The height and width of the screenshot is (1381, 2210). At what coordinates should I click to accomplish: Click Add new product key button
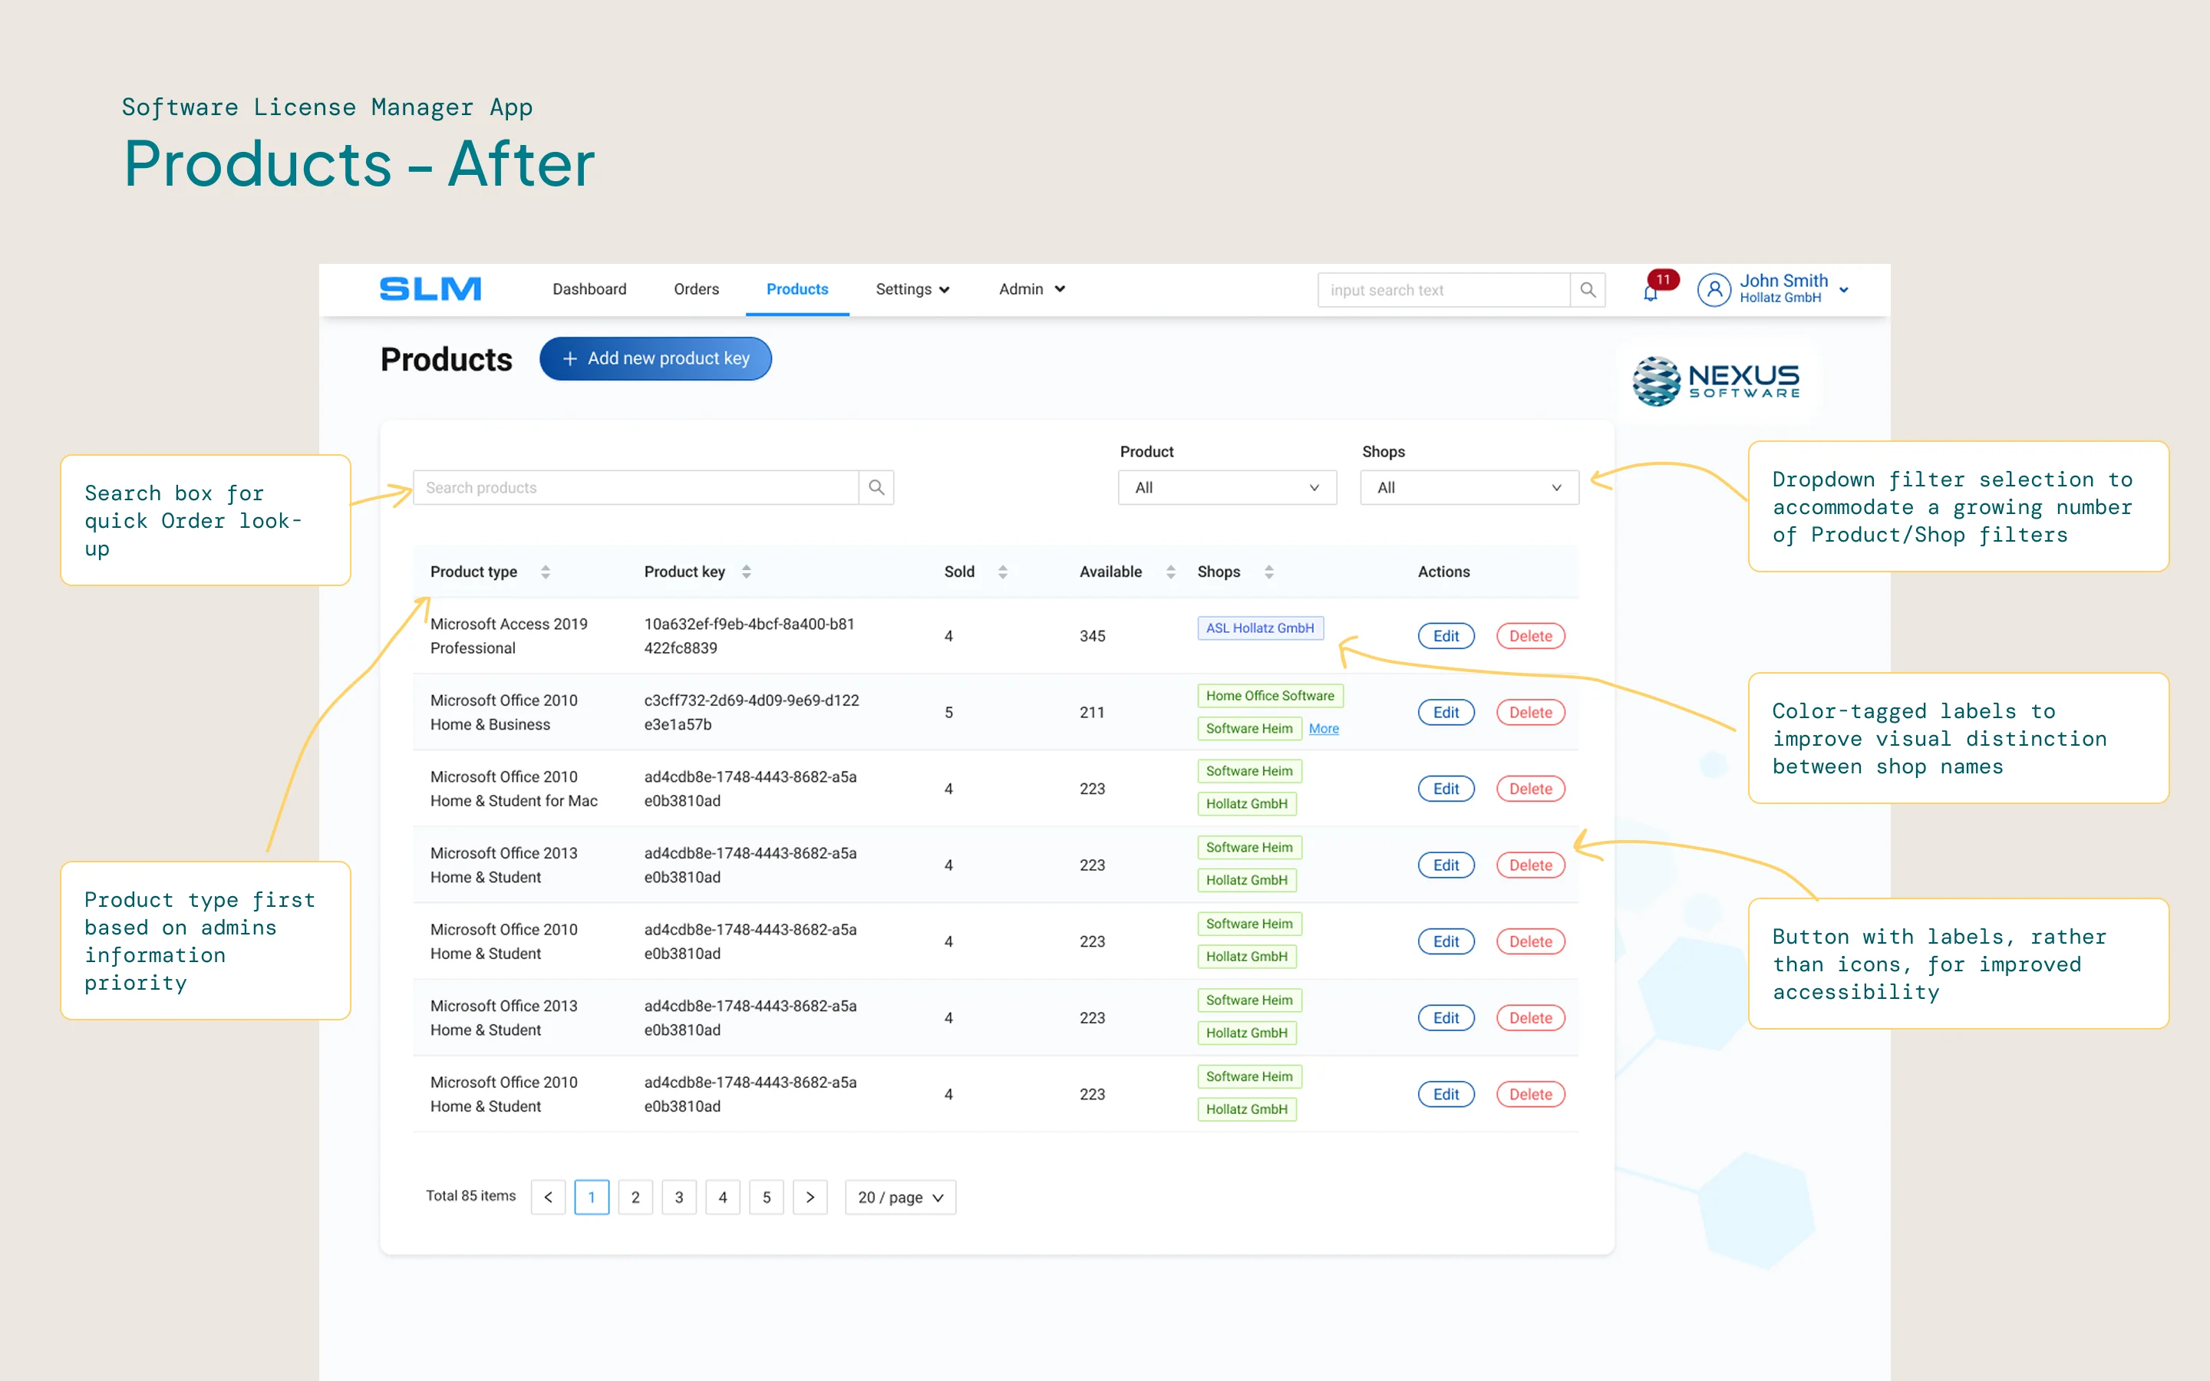coord(655,359)
